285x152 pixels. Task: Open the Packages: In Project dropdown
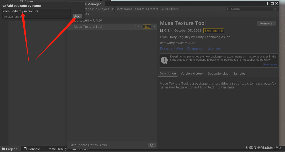(x=99, y=9)
